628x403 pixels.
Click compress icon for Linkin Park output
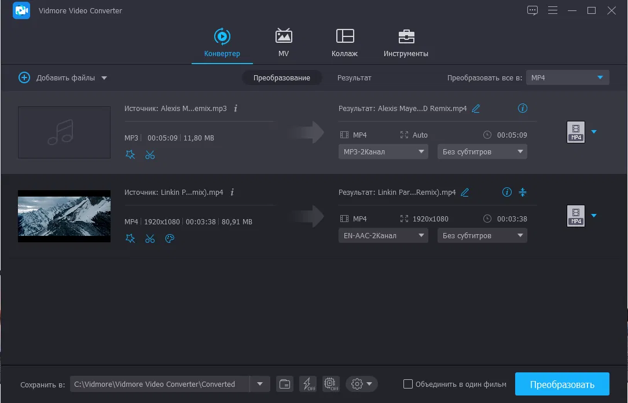coord(522,192)
